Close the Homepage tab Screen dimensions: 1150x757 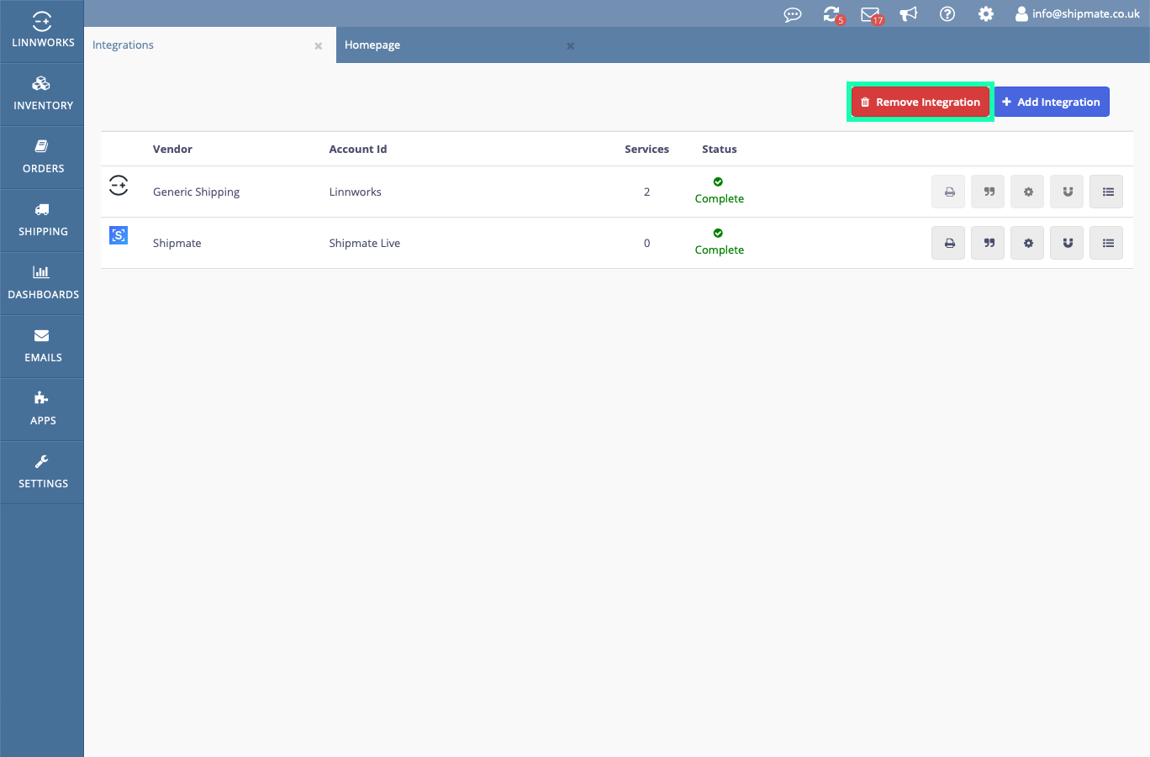point(571,46)
